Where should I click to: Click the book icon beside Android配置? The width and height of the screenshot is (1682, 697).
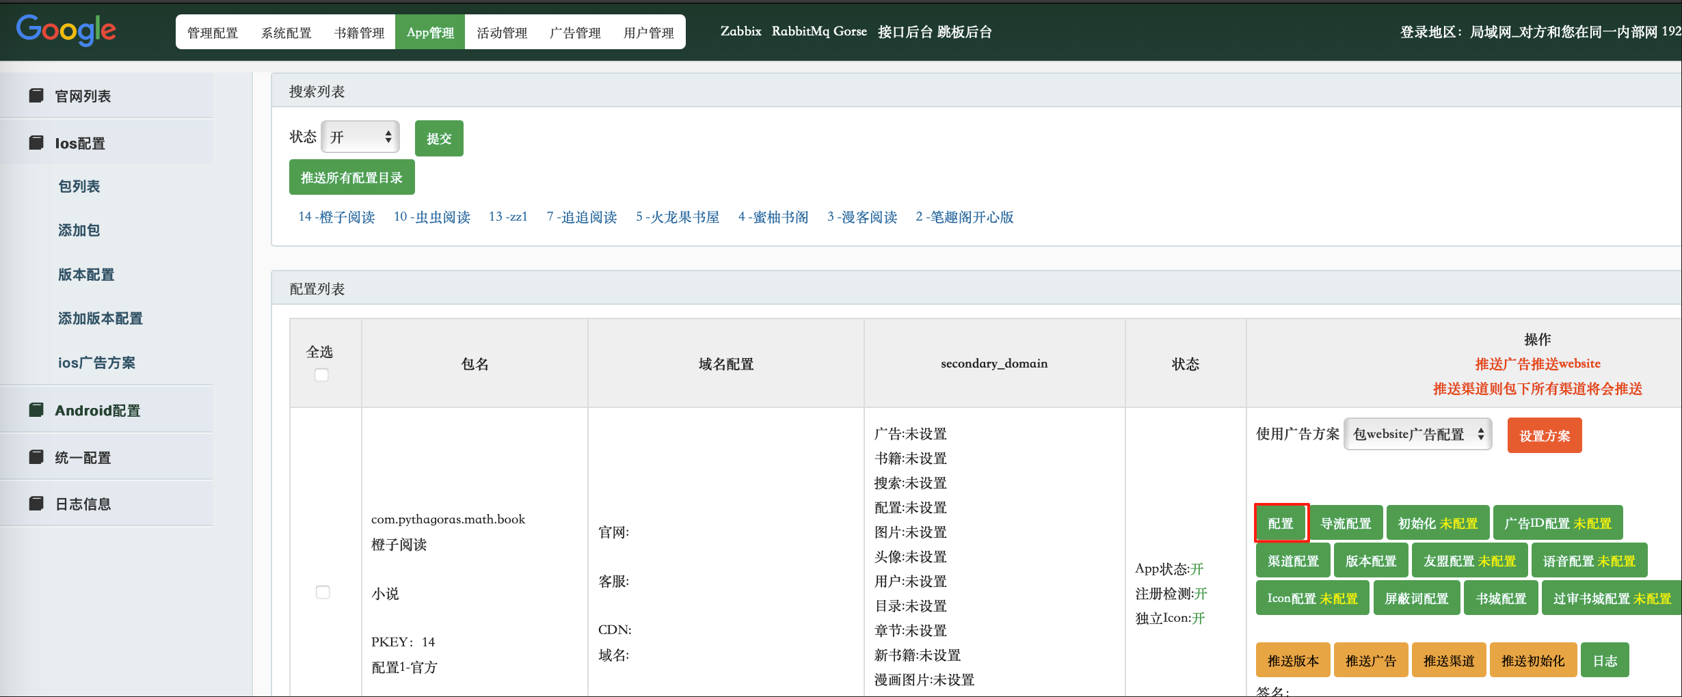[36, 410]
